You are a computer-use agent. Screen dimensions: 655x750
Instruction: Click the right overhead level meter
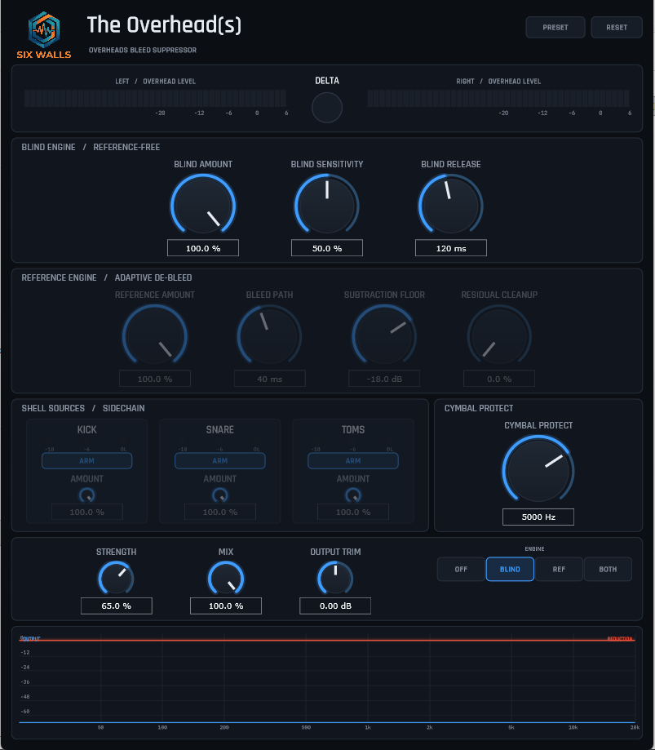click(x=498, y=99)
